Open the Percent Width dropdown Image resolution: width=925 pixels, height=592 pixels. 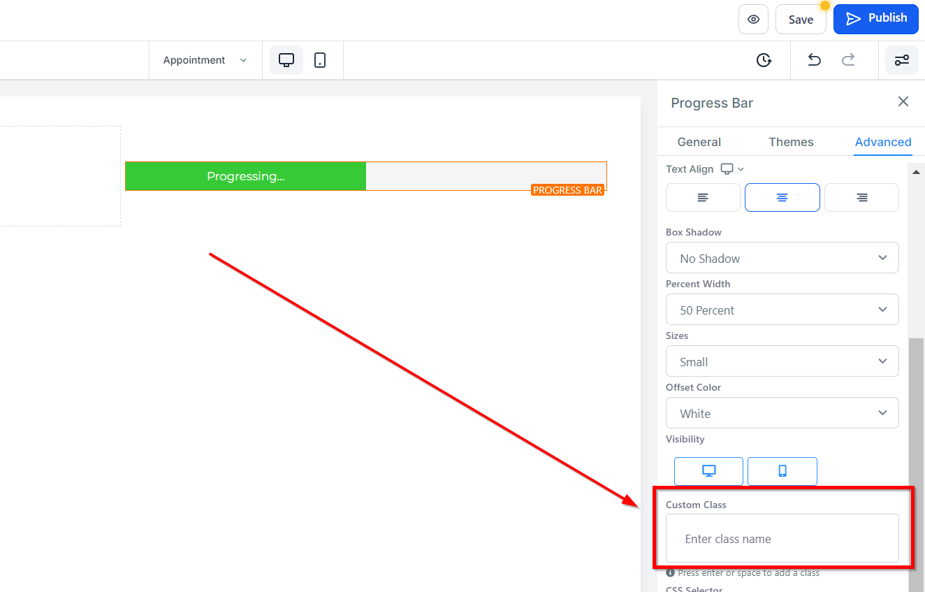click(782, 310)
